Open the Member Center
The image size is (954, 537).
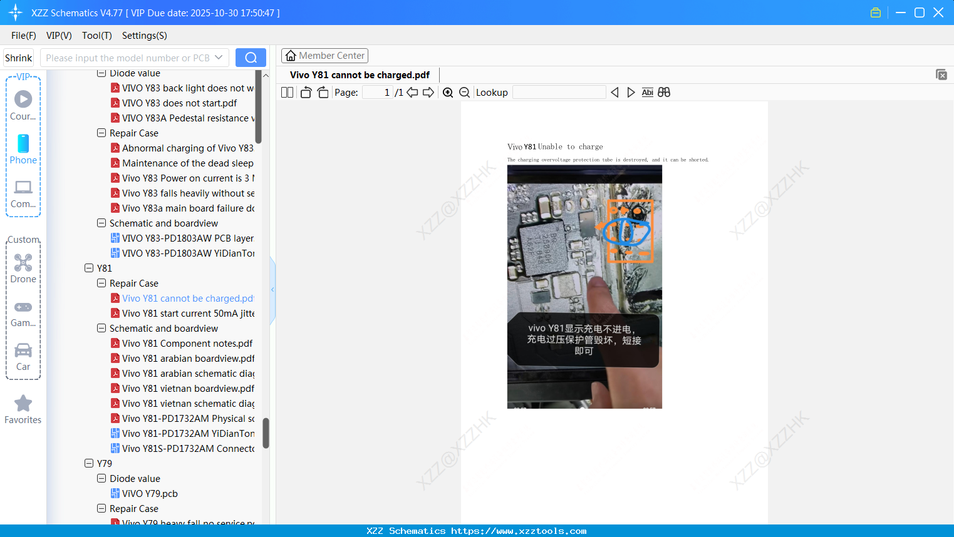(x=324, y=56)
